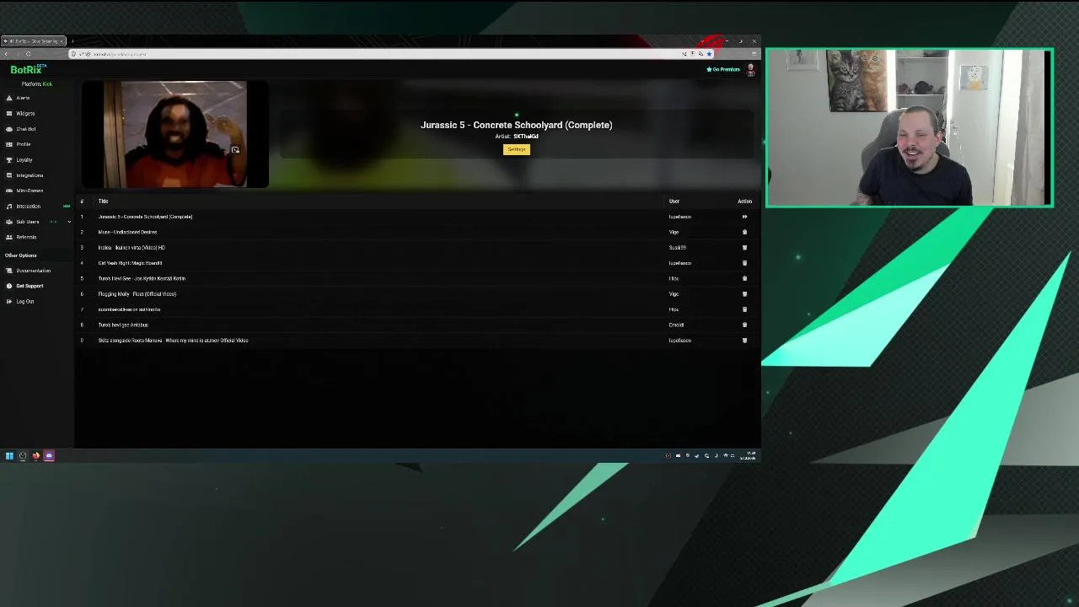This screenshot has width=1079, height=607.
Task: Select the BotRix browser tab
Action: point(34,41)
